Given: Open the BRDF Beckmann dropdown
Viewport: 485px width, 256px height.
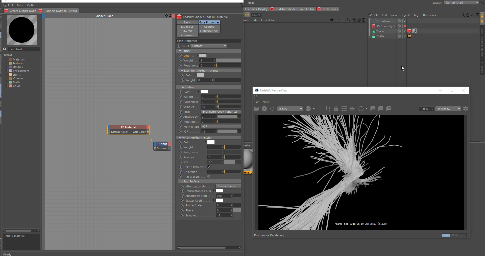Looking at the screenshot, I should [221, 112].
